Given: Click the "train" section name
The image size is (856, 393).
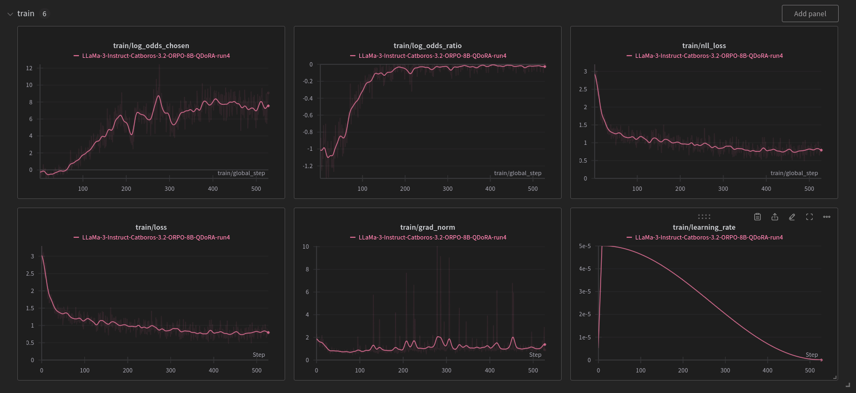Looking at the screenshot, I should [25, 14].
